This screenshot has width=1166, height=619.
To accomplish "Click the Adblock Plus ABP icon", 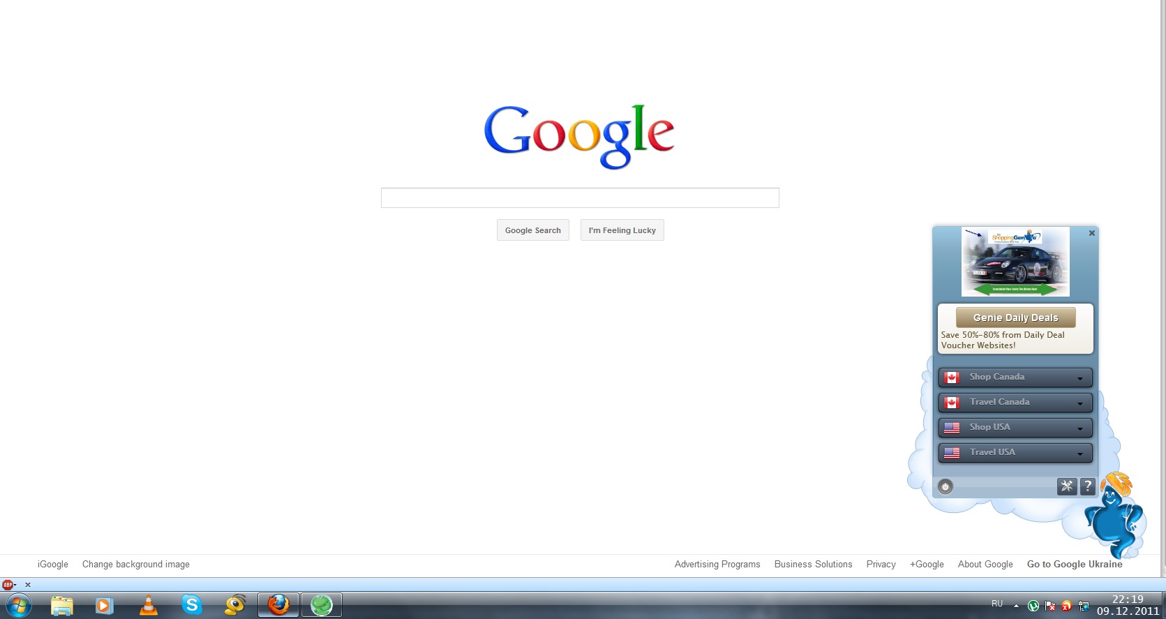I will point(8,585).
